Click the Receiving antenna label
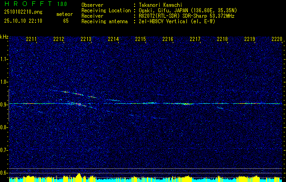 coord(105,21)
